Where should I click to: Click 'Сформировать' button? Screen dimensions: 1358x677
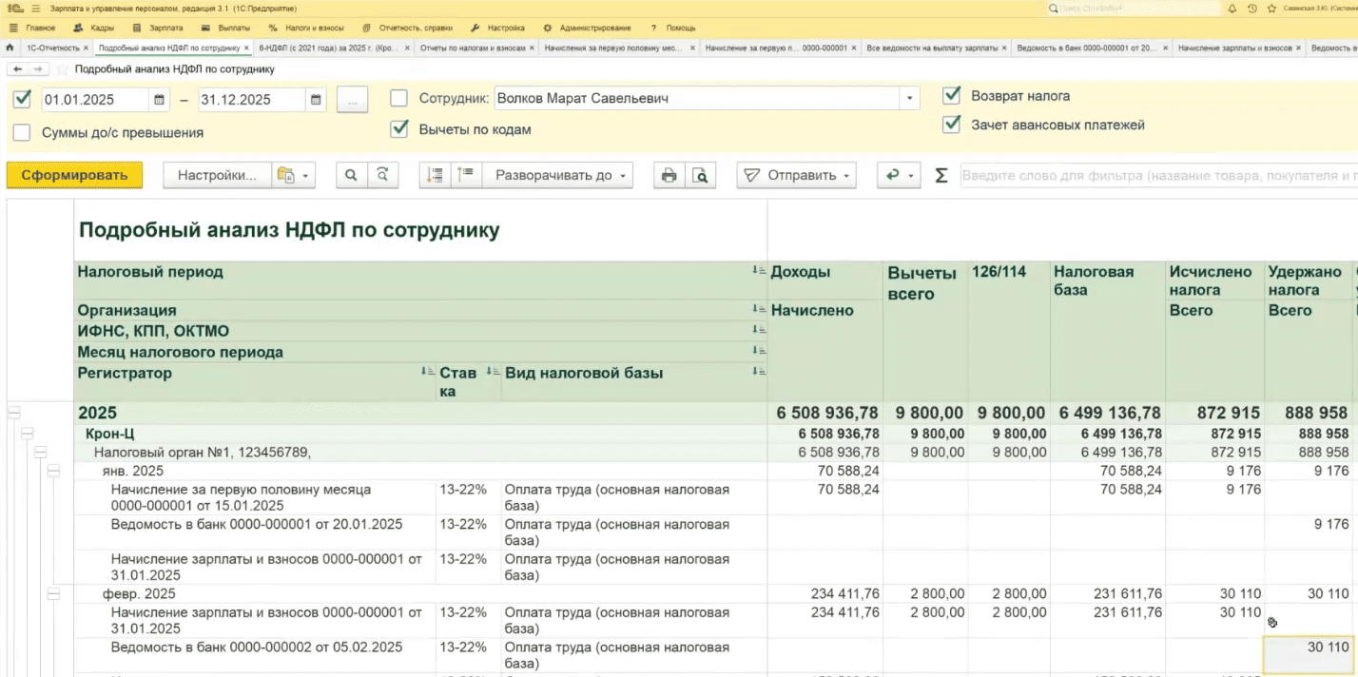pyautogui.click(x=74, y=175)
